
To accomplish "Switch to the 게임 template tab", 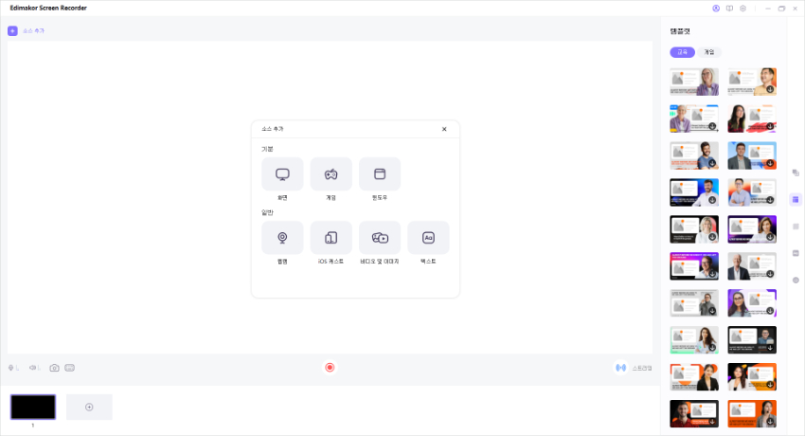I will click(708, 52).
